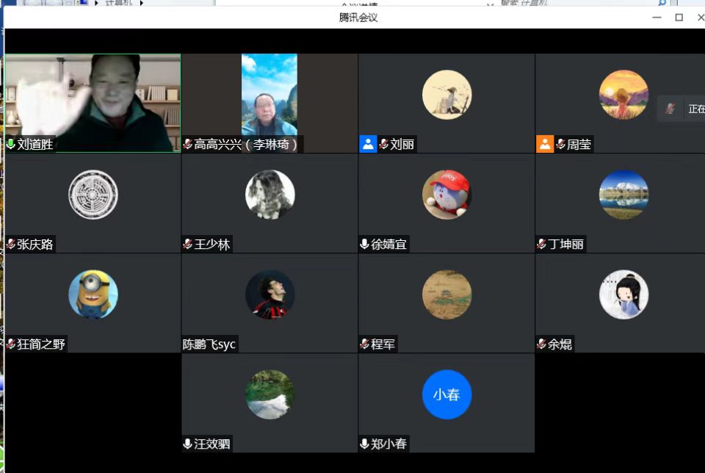Image resolution: width=705 pixels, height=473 pixels.
Task: Click the Doraemon avatar of 徐婧宜
Action: tap(446, 195)
